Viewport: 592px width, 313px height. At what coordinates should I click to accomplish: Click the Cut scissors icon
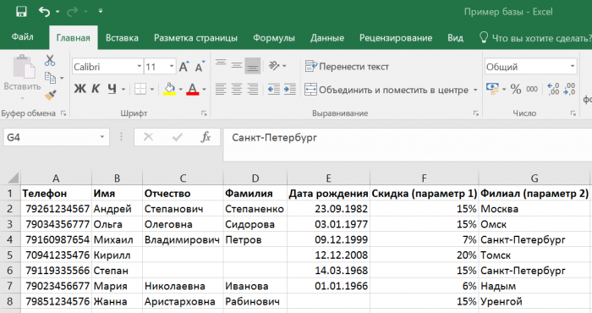50,60
